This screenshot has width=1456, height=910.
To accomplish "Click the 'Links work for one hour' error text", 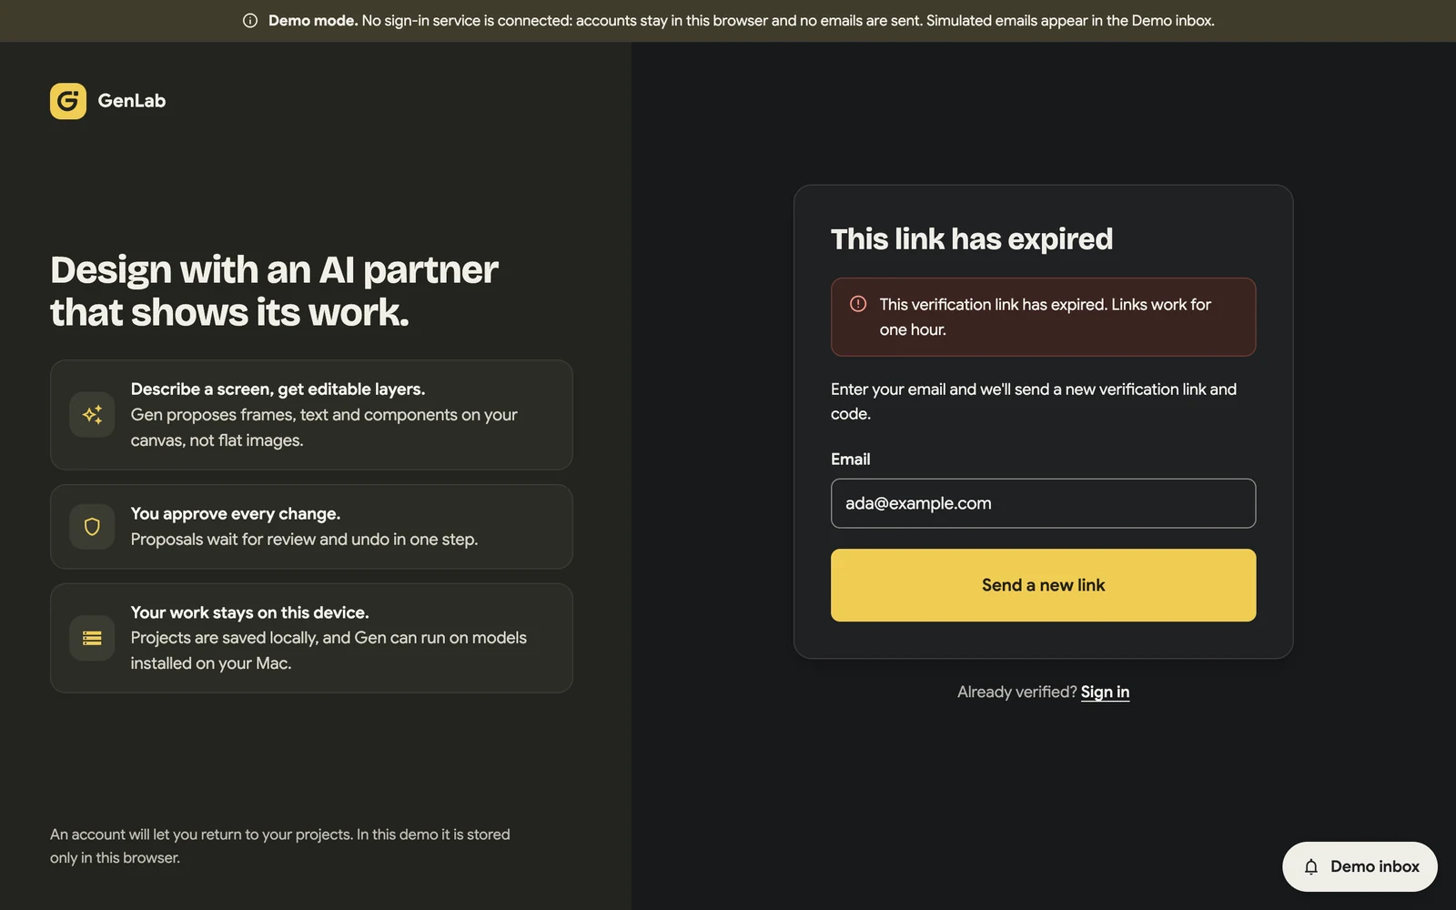I will (1045, 317).
